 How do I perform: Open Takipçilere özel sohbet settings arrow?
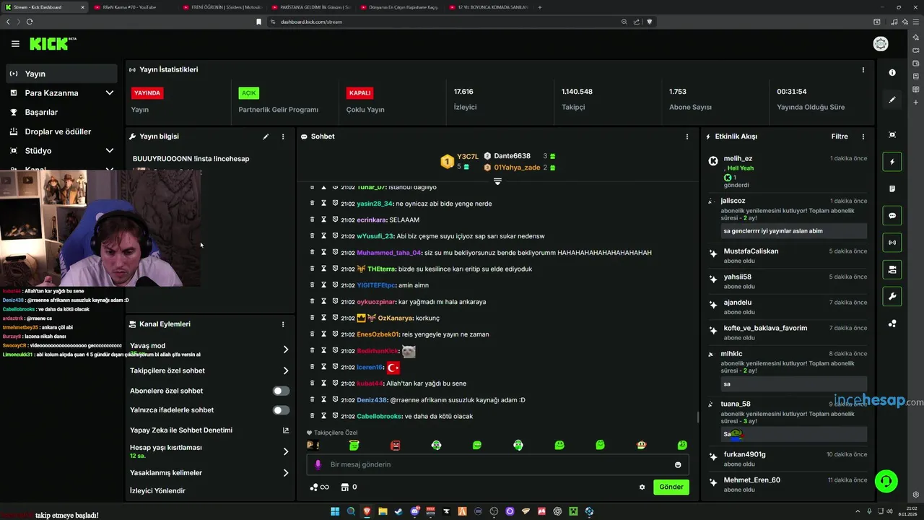coord(286,370)
